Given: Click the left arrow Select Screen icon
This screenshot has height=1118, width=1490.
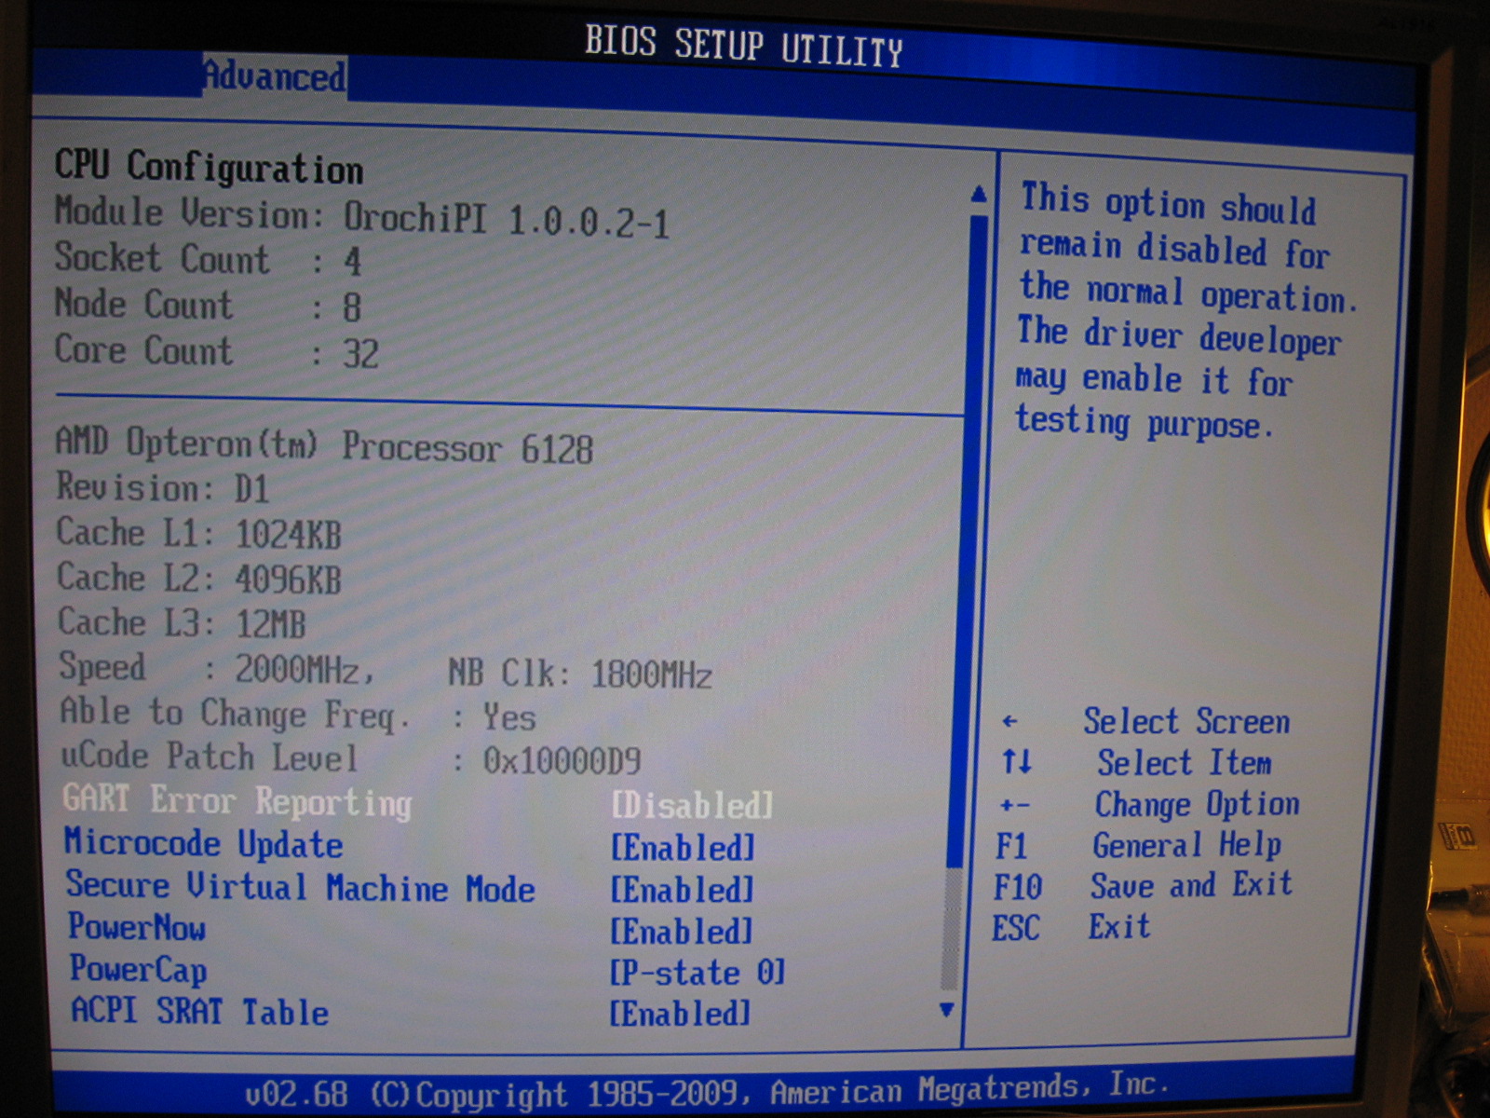Looking at the screenshot, I should pyautogui.click(x=1009, y=721).
